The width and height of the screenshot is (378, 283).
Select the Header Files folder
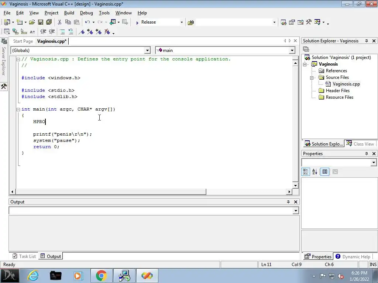337,91
